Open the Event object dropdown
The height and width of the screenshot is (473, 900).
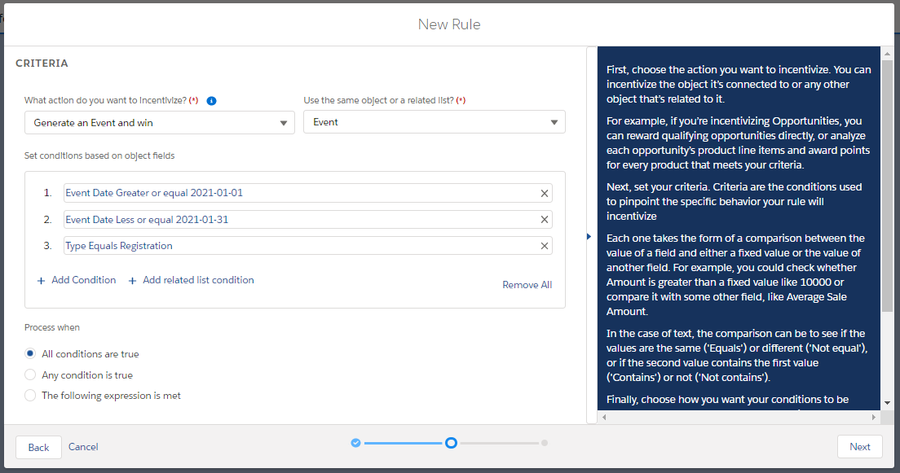click(434, 122)
